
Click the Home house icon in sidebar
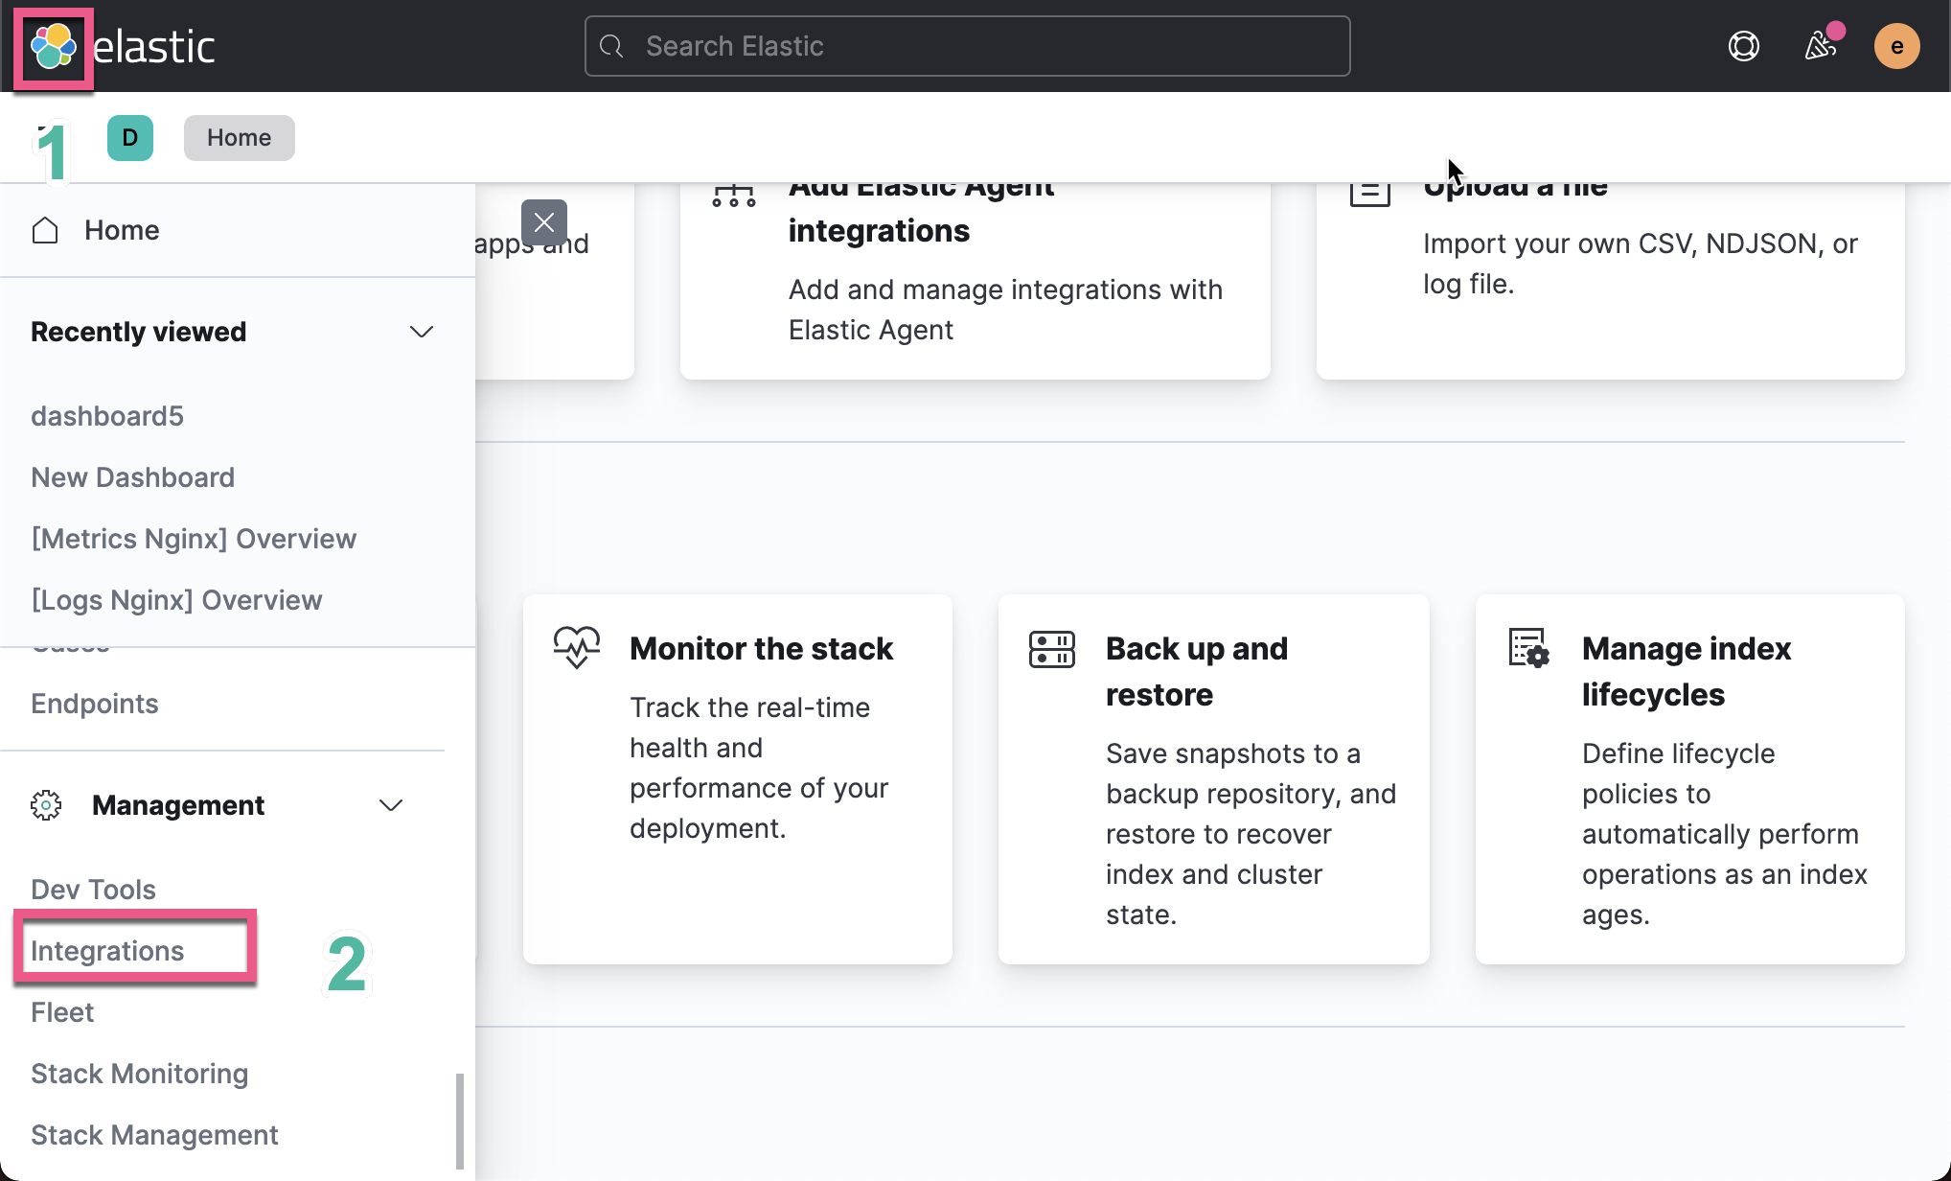pyautogui.click(x=45, y=230)
